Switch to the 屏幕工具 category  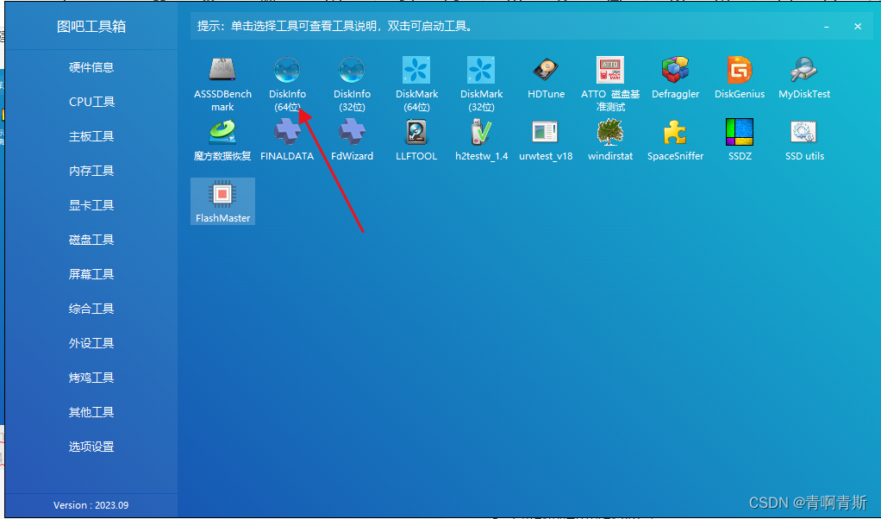click(x=91, y=274)
